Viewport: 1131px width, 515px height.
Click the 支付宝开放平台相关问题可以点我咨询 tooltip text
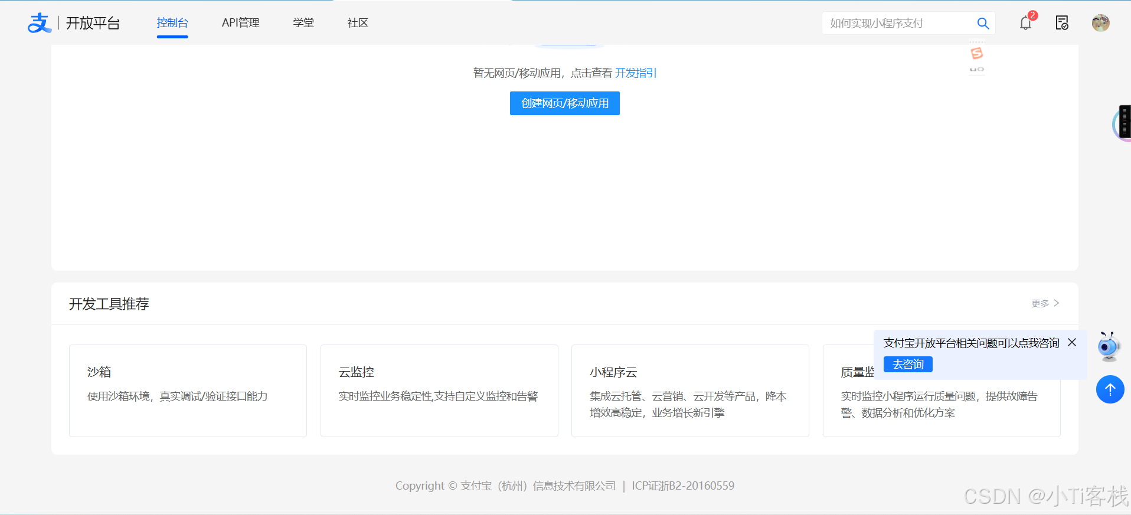coord(971,343)
